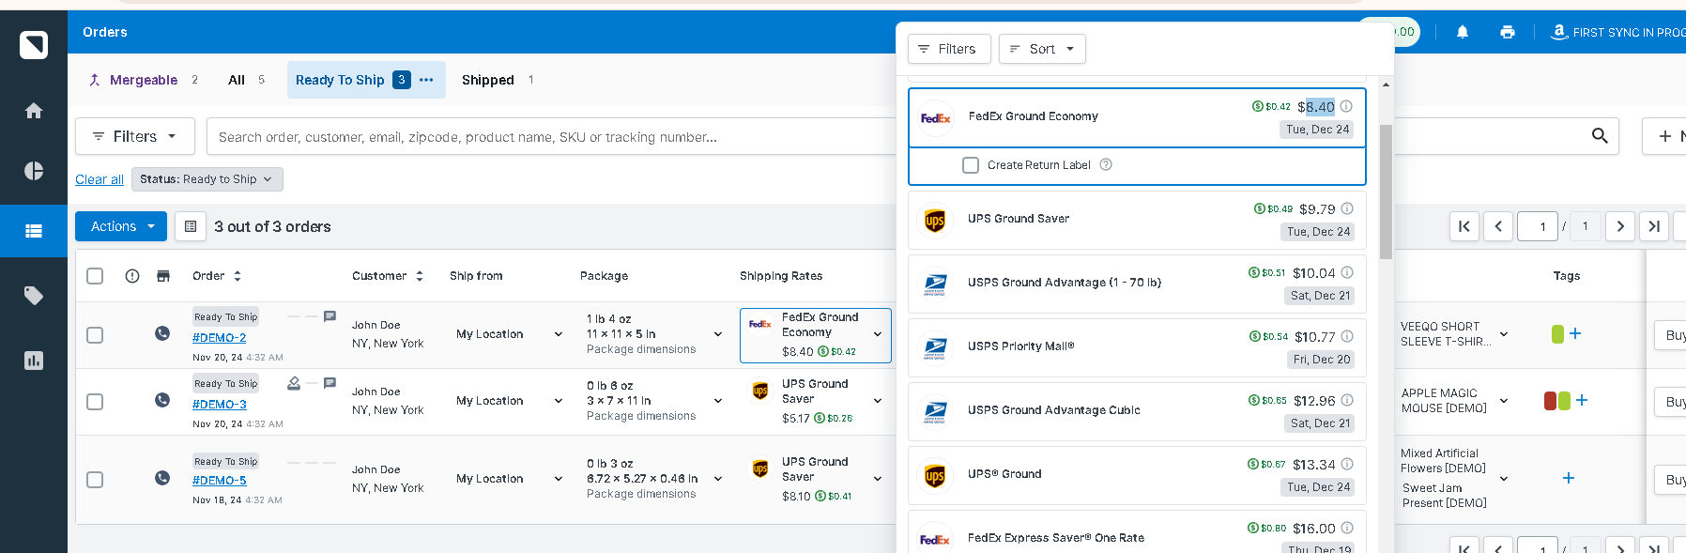Select all orders checkbox in header
This screenshot has height=553, width=1686.
(x=95, y=276)
